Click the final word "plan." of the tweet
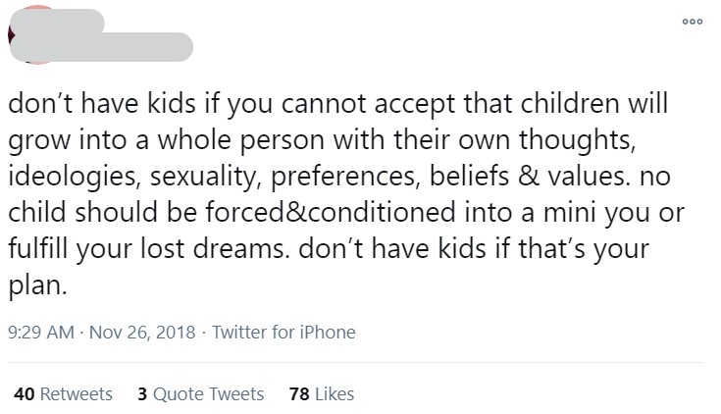 click(40, 285)
